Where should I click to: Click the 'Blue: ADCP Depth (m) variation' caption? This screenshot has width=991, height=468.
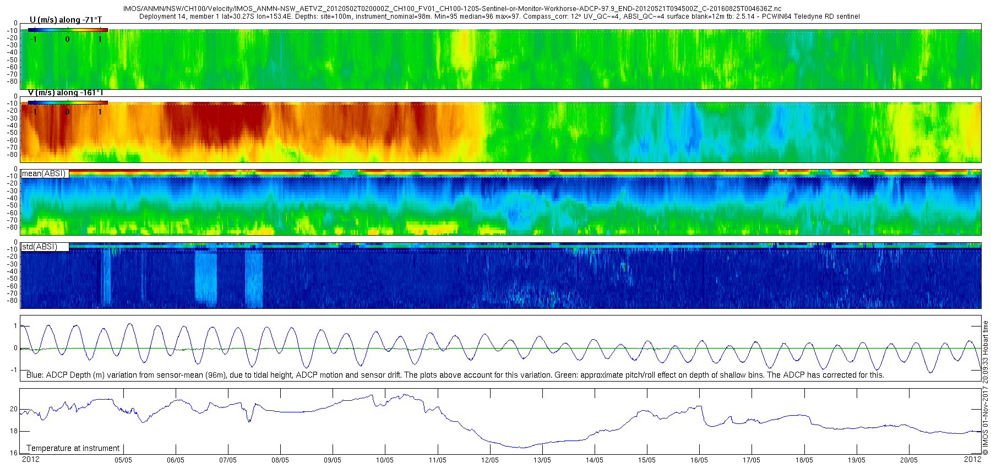pos(455,375)
